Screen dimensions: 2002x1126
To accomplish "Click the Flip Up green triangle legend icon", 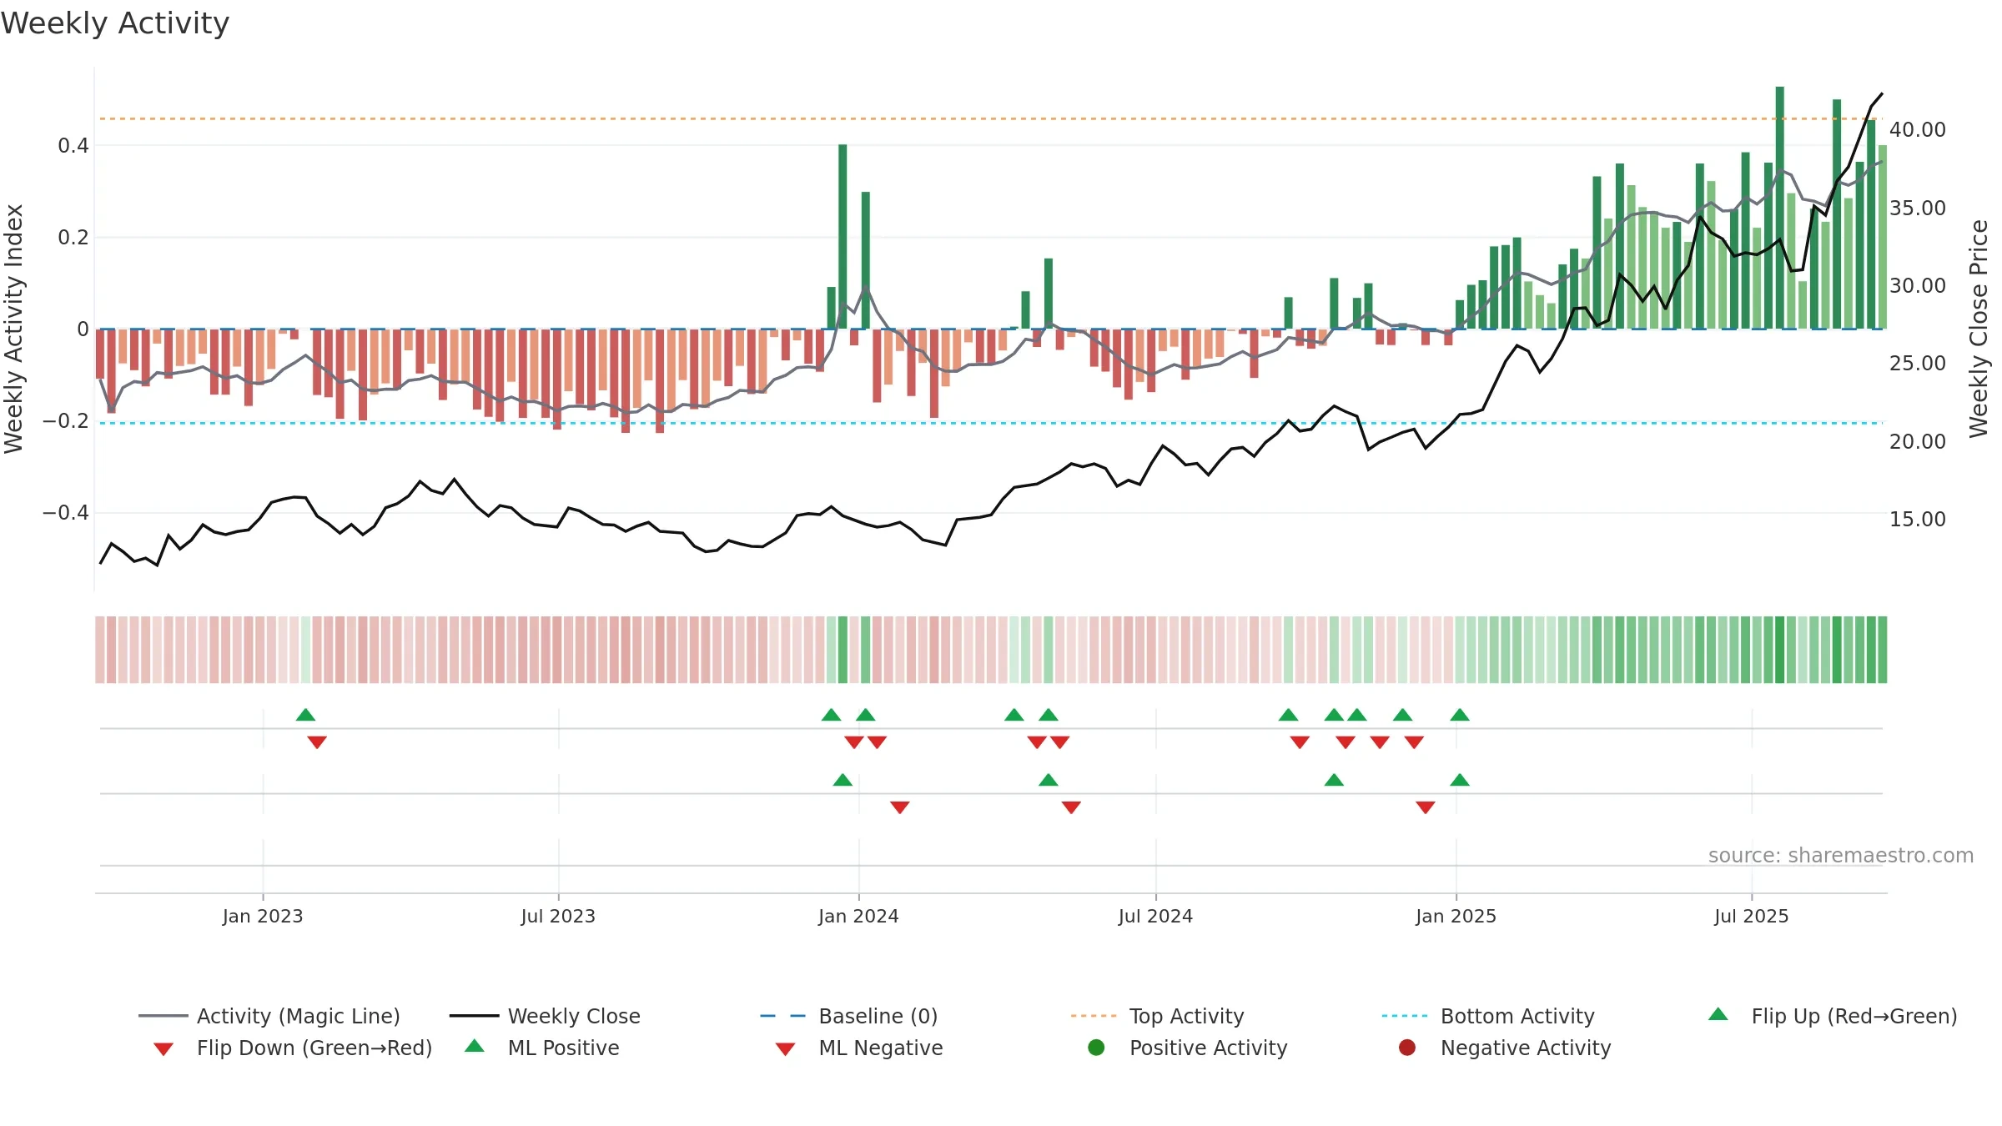I will tap(1718, 1014).
